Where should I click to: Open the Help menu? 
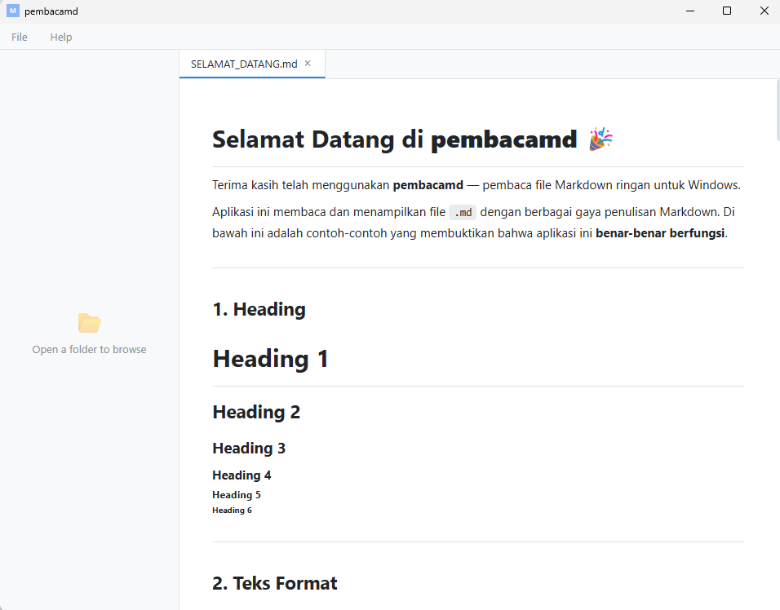tap(60, 38)
